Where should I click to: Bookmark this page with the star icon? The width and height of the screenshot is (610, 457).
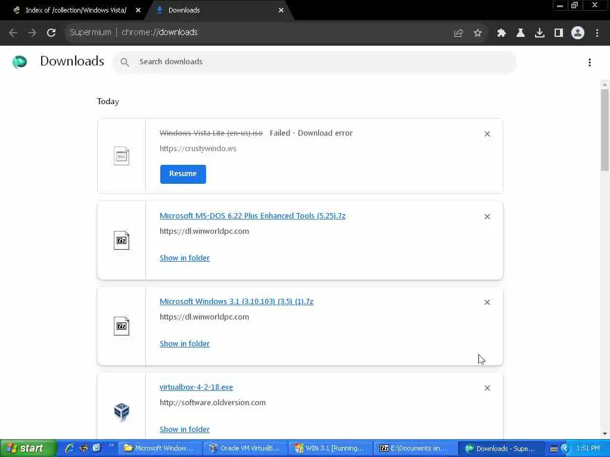pyautogui.click(x=478, y=33)
